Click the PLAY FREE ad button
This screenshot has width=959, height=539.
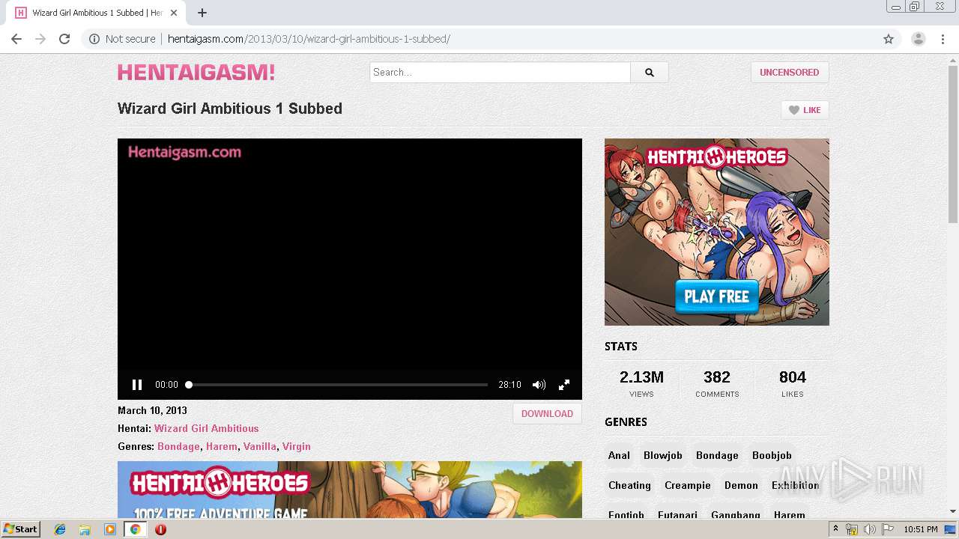(716, 296)
